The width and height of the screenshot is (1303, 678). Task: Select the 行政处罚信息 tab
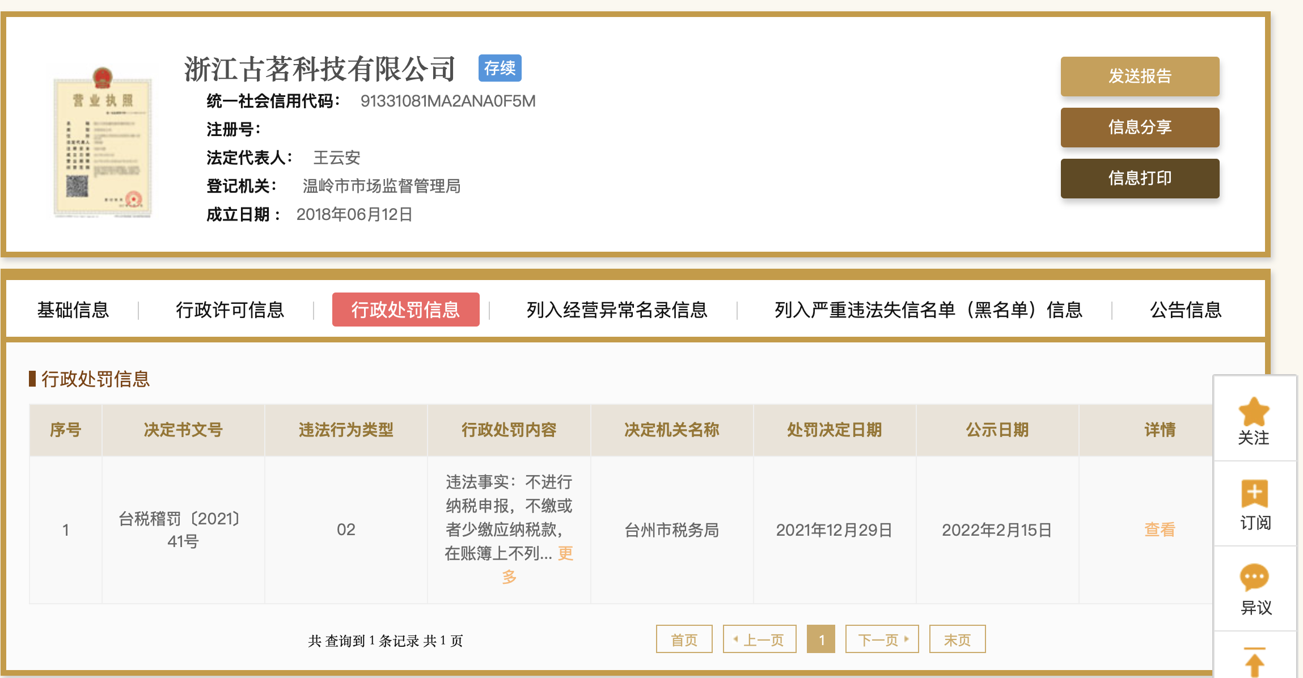coord(405,310)
